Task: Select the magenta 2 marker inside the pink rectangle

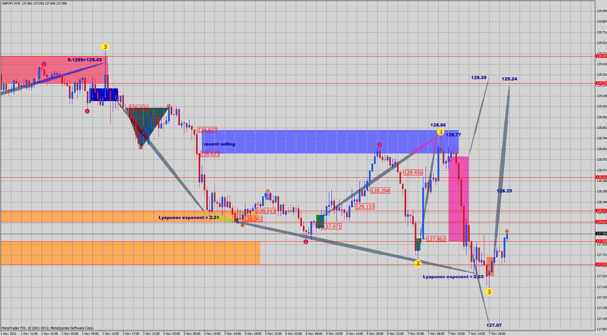Action: tap(44, 64)
